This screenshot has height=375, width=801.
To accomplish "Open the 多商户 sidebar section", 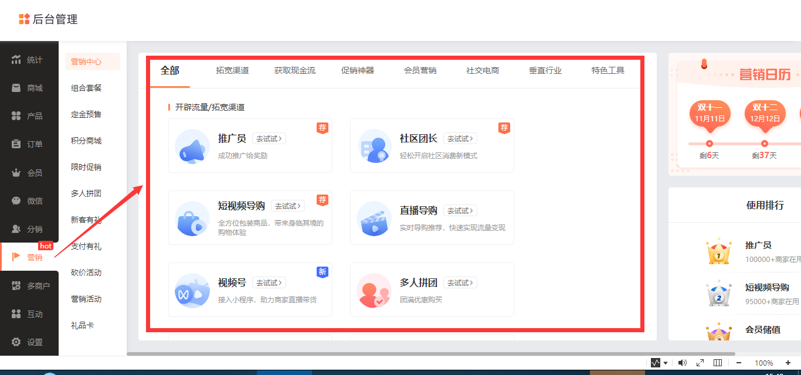I will [x=29, y=286].
